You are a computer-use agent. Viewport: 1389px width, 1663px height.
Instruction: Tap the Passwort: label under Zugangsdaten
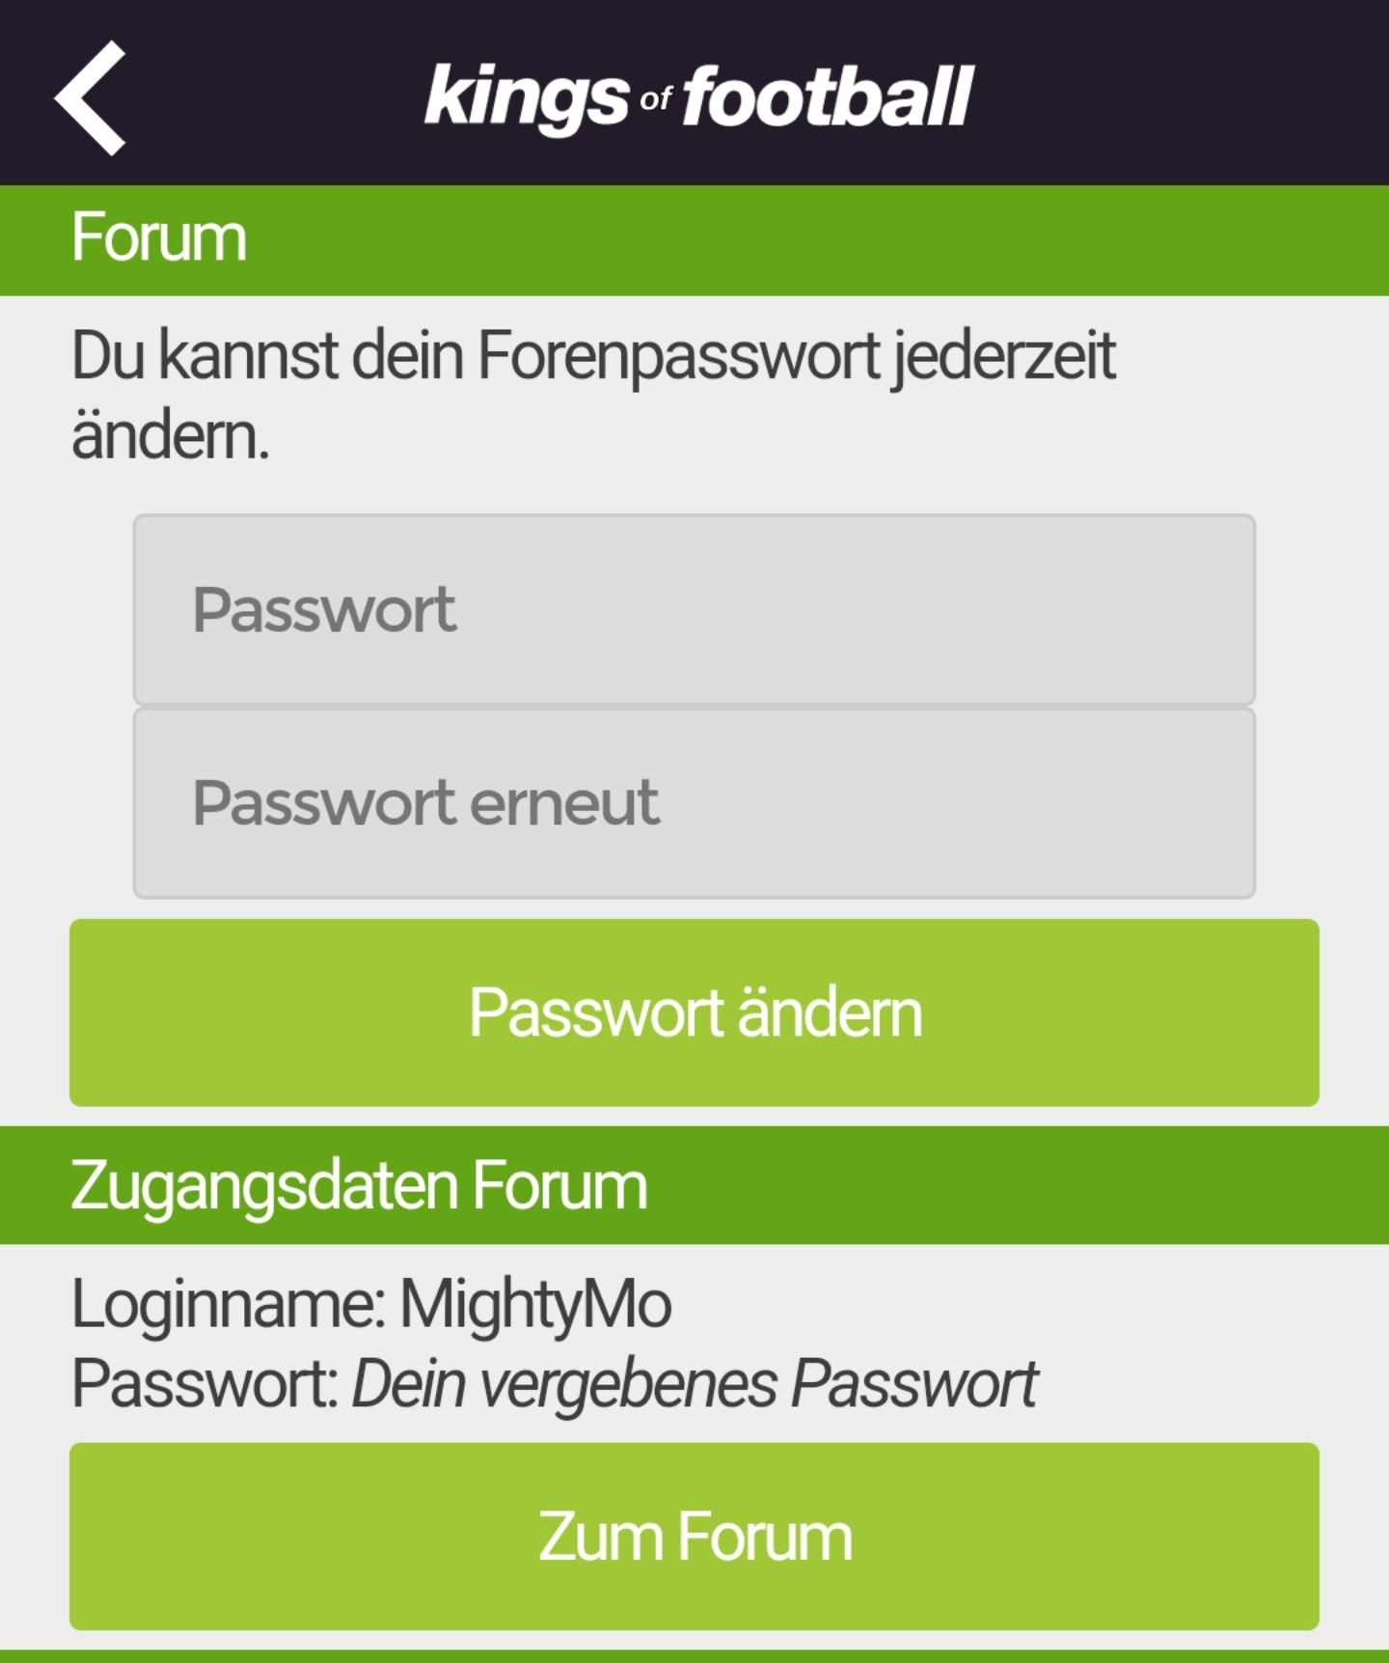(x=204, y=1384)
